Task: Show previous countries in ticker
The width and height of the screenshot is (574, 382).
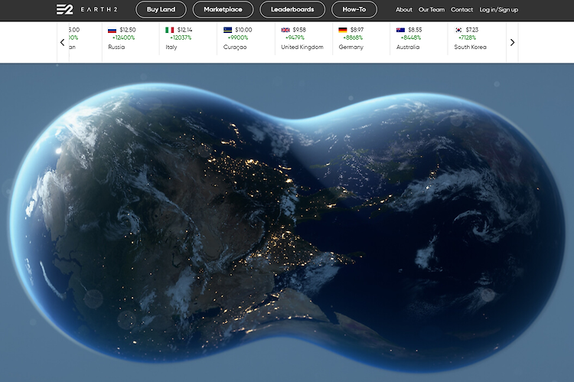Action: (x=62, y=42)
